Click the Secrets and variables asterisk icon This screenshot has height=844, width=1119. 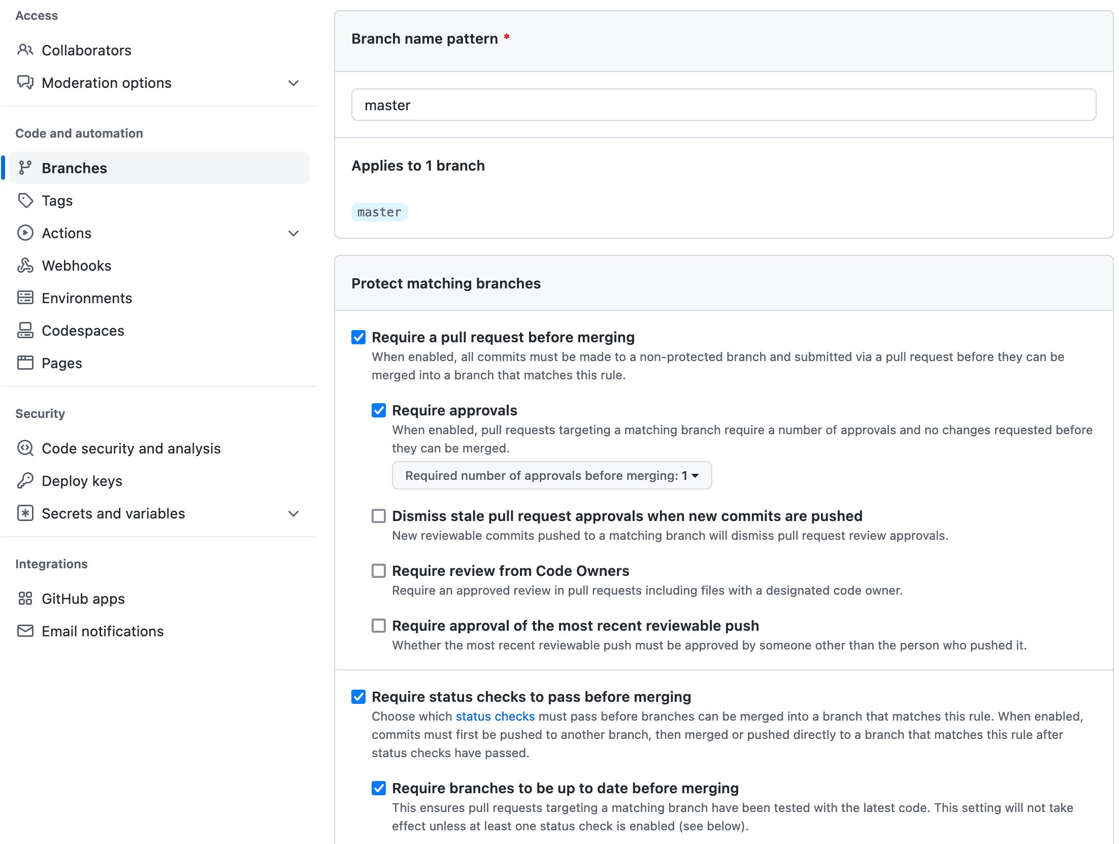click(x=25, y=513)
